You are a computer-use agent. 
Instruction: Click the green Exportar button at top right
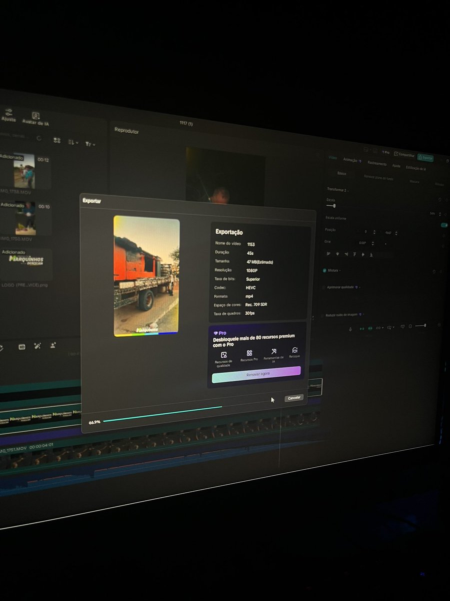(x=425, y=157)
